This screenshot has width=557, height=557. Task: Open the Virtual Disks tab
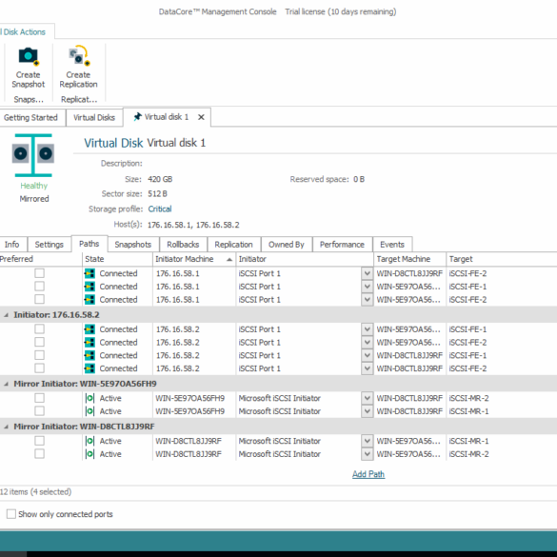(94, 117)
